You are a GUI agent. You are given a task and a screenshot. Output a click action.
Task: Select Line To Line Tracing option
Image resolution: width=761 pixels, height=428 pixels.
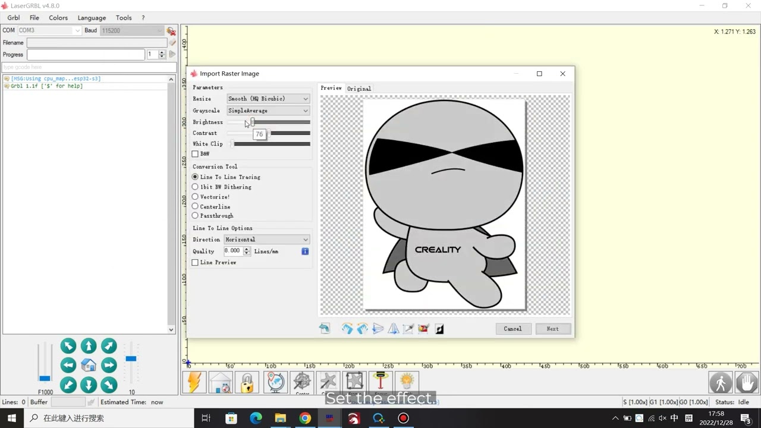pos(226,177)
